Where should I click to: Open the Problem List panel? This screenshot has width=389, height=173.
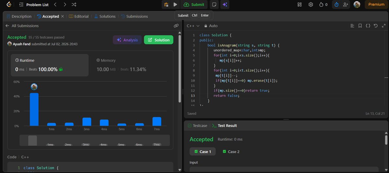coord(34,5)
